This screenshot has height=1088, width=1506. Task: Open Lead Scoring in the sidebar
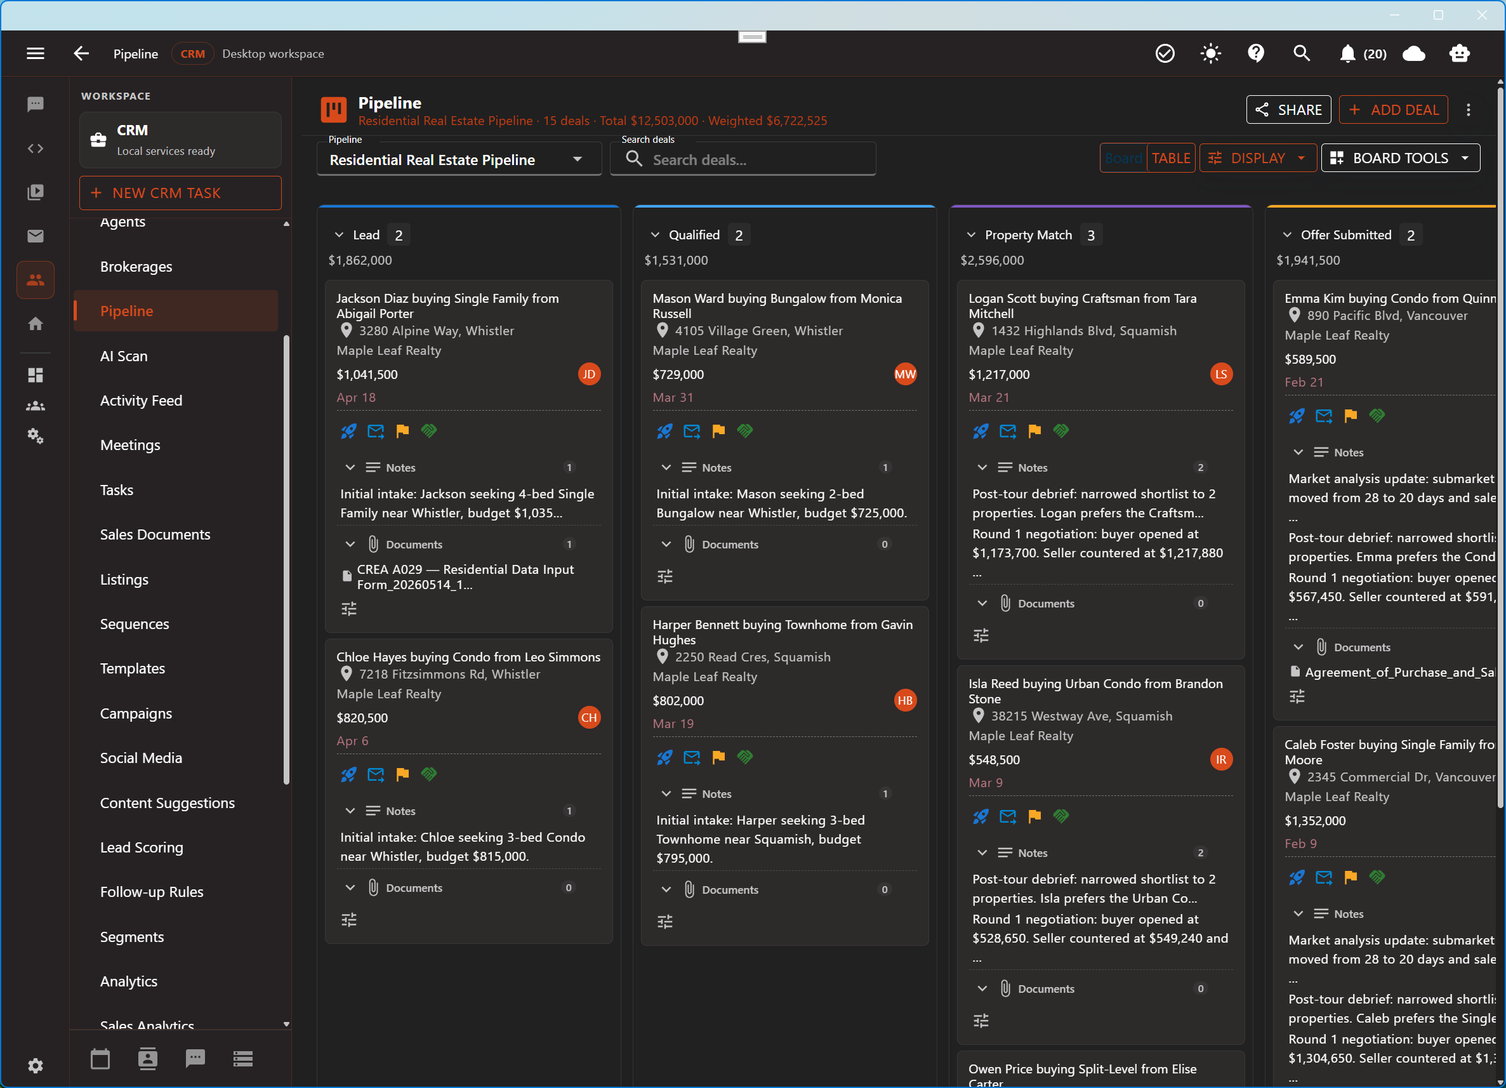pos(142,847)
